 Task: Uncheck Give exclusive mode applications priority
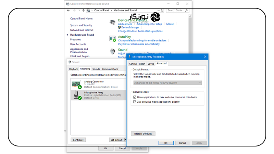[x=134, y=102]
